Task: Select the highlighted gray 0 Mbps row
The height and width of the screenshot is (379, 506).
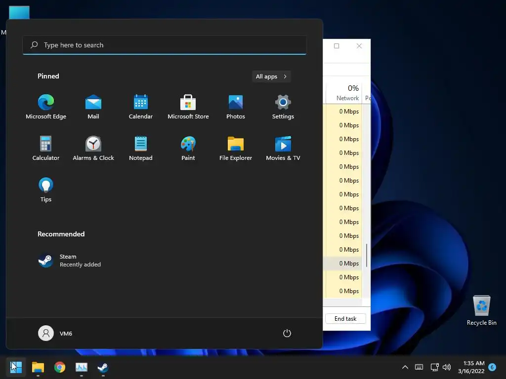Action: tap(342, 264)
